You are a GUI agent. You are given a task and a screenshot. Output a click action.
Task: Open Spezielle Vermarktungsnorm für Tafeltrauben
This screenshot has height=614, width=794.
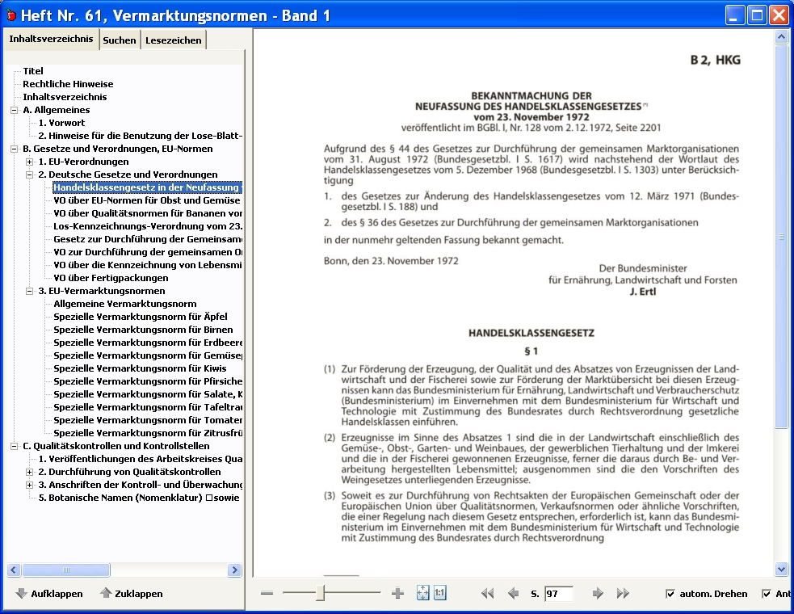click(148, 407)
